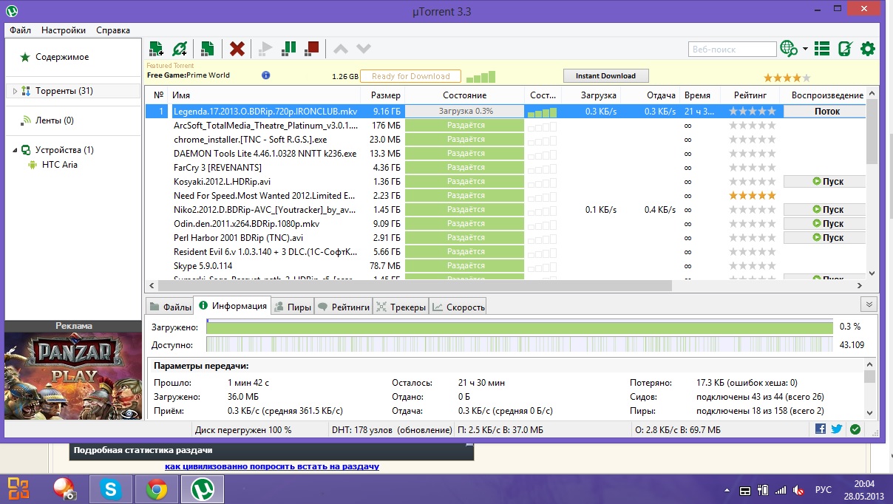893x504 pixels.
Task: Click the category list view icon
Action: [x=821, y=49]
